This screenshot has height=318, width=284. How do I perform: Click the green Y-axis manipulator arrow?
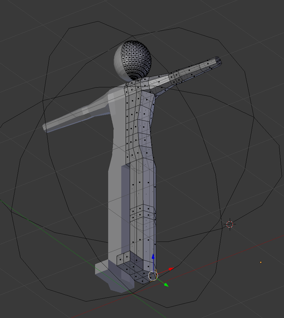(x=166, y=285)
